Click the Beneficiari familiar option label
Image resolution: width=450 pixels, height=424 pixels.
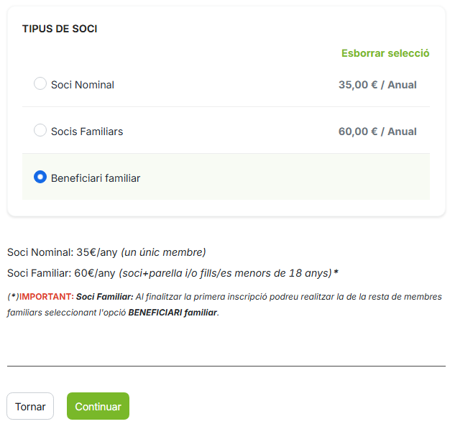(96, 178)
